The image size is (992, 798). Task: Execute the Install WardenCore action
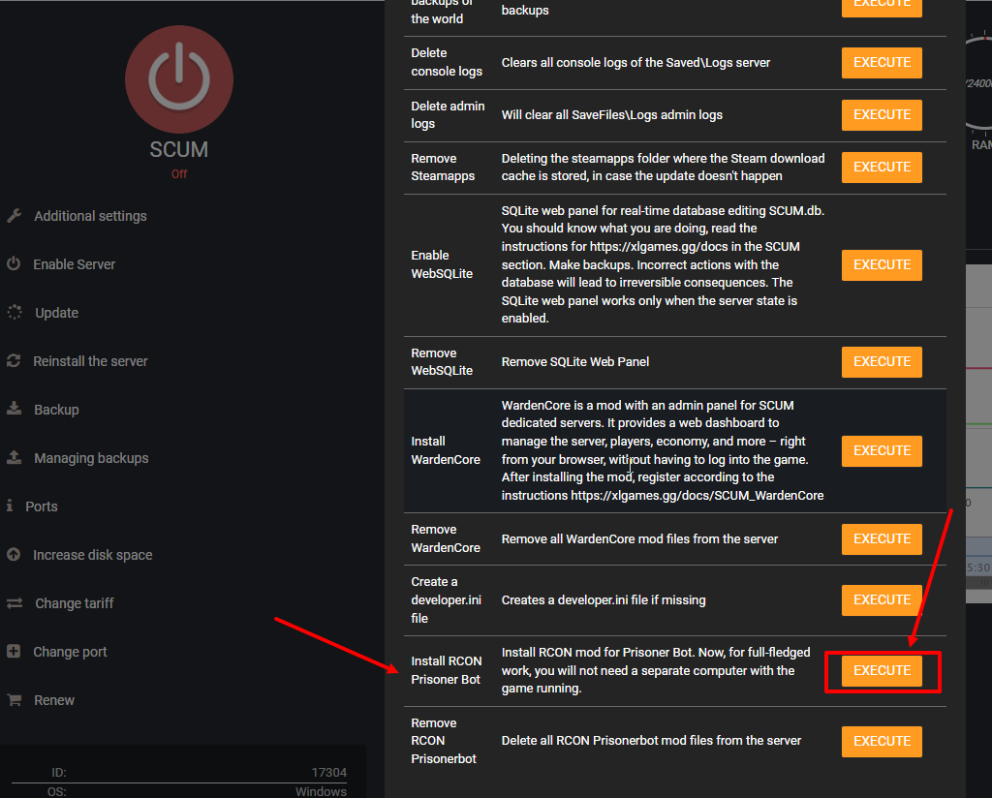pyautogui.click(x=882, y=450)
